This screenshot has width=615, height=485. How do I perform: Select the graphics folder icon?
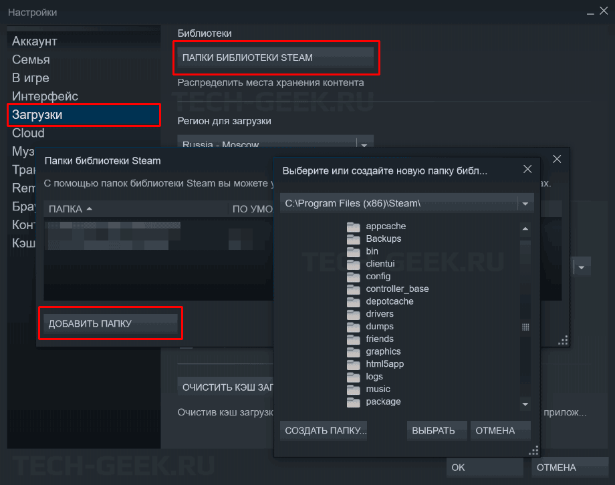coord(354,351)
